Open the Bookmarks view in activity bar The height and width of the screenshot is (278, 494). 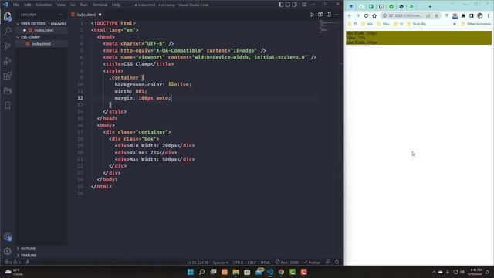(x=8, y=106)
